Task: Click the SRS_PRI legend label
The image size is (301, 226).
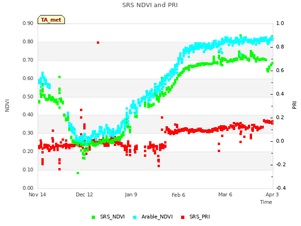Action: [x=199, y=217]
